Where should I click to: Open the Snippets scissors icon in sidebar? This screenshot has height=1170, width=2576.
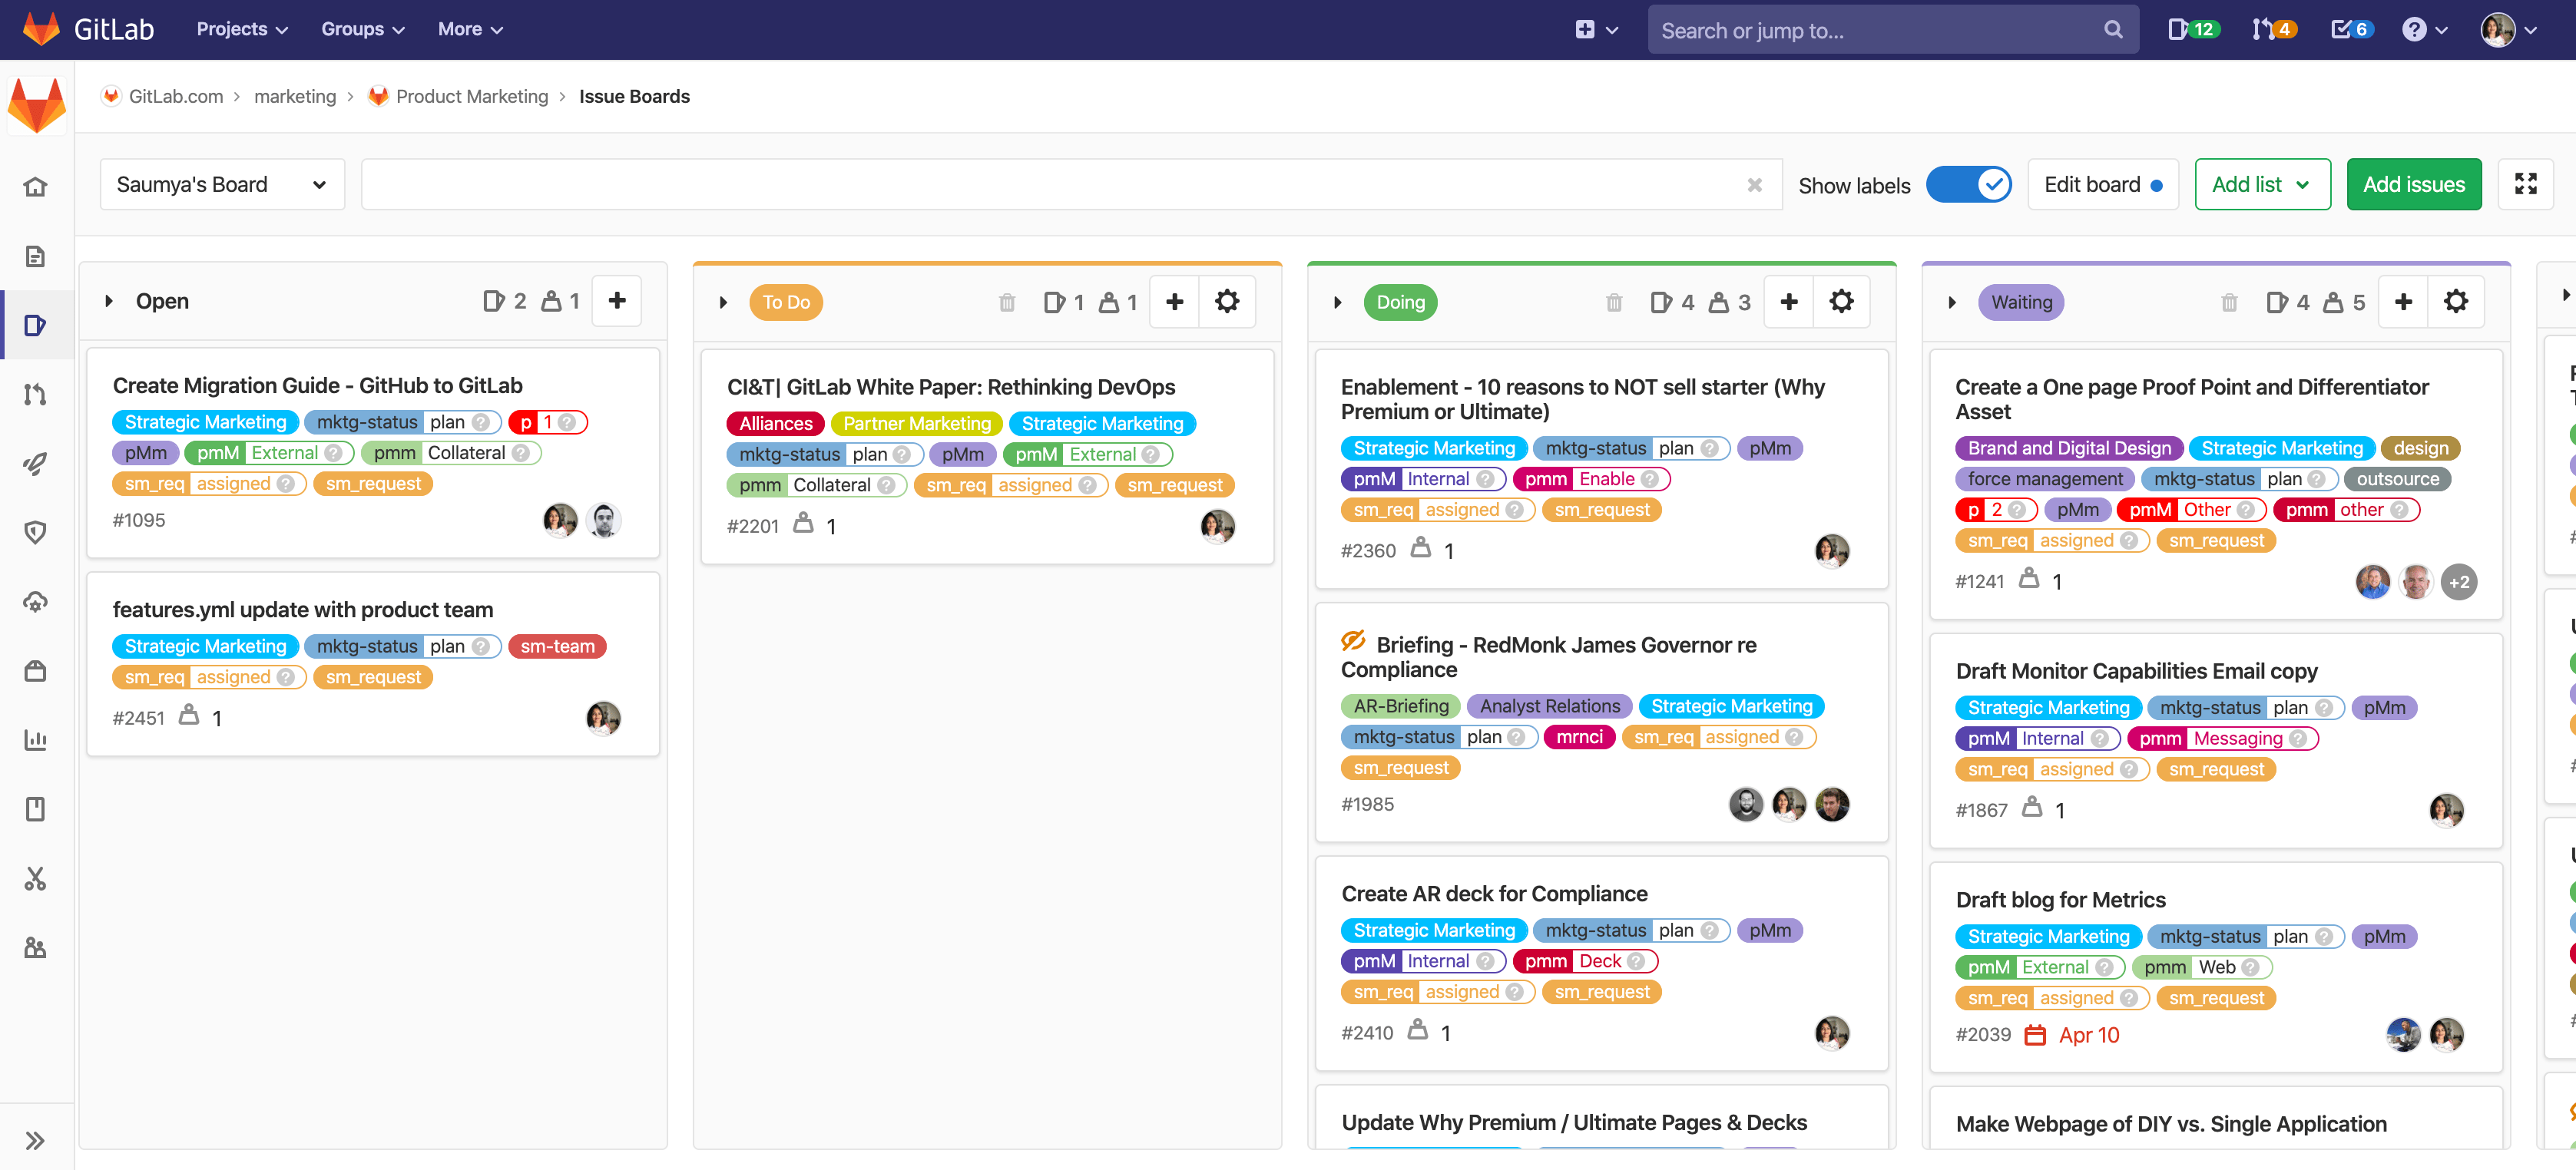click(x=35, y=879)
